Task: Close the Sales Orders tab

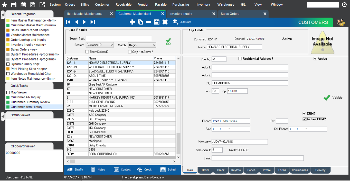Action: [x=265, y=14]
